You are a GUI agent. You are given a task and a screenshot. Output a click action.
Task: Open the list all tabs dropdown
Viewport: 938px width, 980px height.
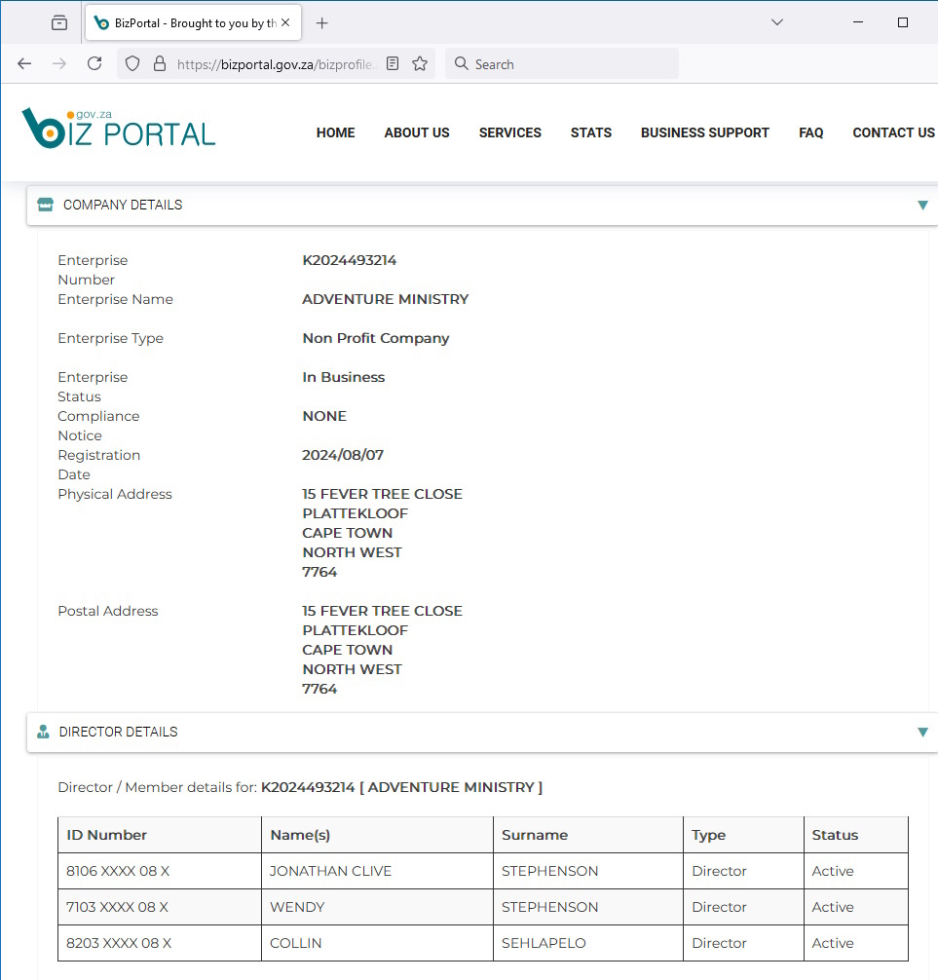776,23
